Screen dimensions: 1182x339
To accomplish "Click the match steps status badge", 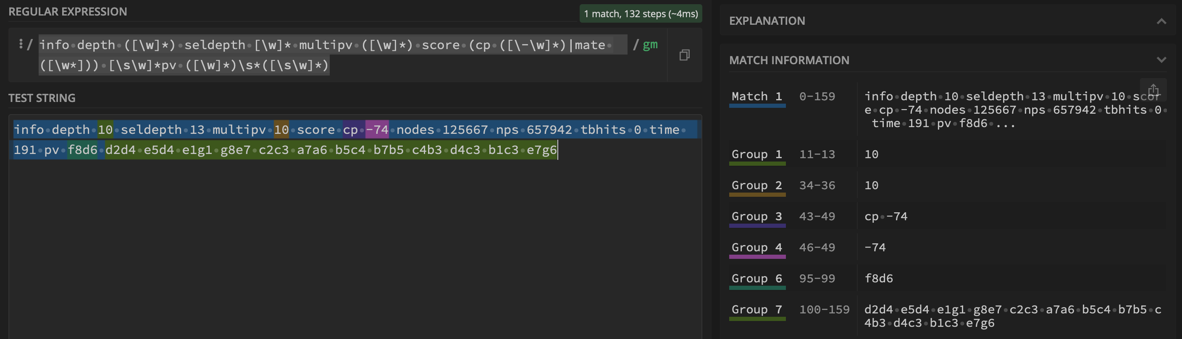I will click(641, 14).
